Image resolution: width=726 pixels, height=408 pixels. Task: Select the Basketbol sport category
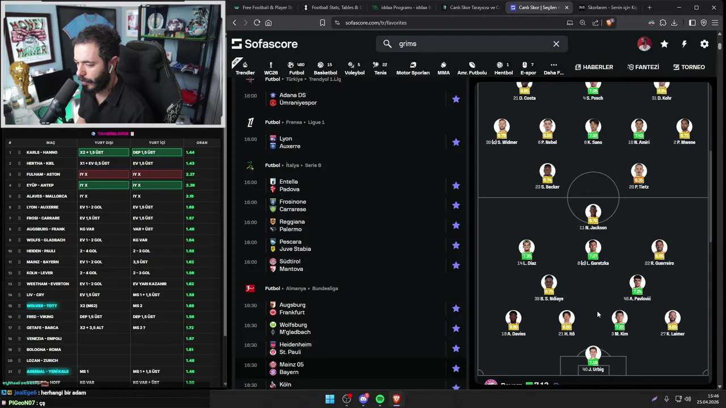coord(325,68)
